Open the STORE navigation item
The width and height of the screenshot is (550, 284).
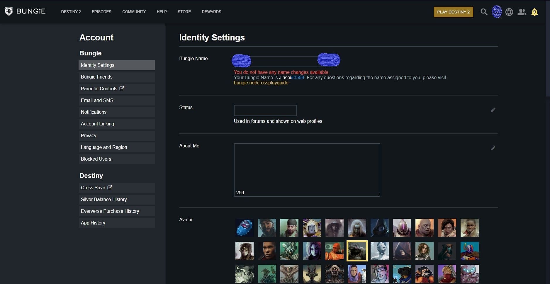pyautogui.click(x=184, y=12)
